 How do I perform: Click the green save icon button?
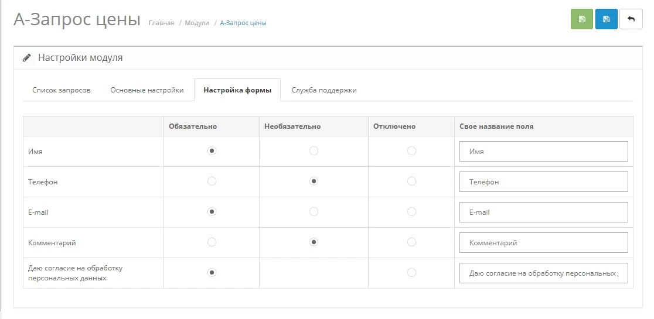coord(581,19)
